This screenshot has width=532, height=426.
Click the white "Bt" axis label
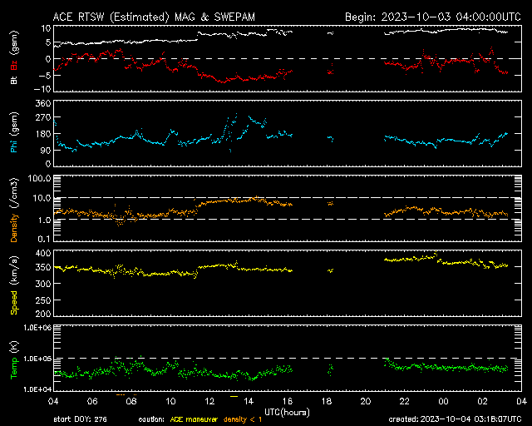14,80
